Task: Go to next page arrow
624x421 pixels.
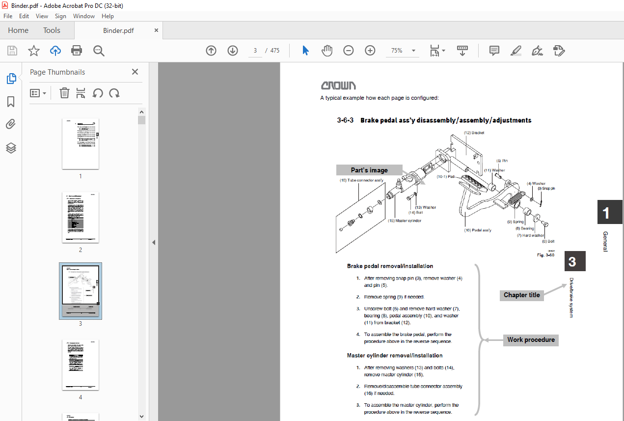Action: click(233, 51)
